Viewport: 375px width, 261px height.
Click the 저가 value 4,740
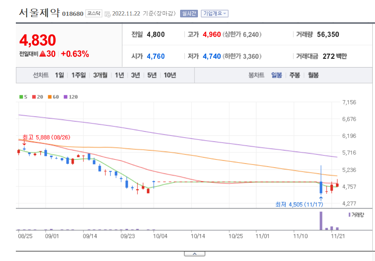coord(211,56)
